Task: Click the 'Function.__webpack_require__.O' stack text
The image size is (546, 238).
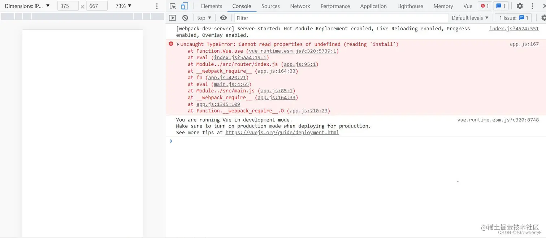Action: pos(240,111)
